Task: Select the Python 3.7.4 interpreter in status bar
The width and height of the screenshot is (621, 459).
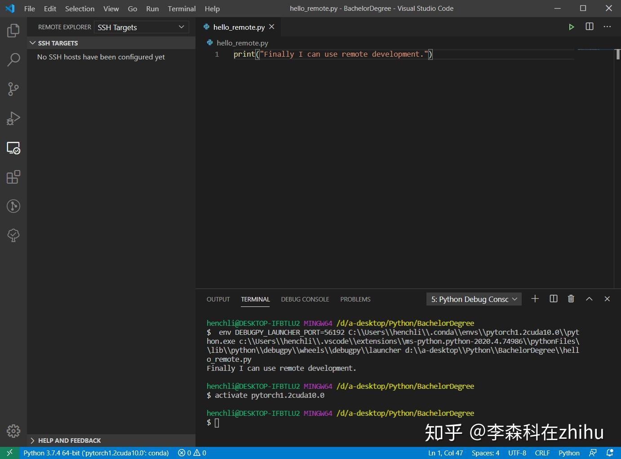Action: [x=96, y=453]
